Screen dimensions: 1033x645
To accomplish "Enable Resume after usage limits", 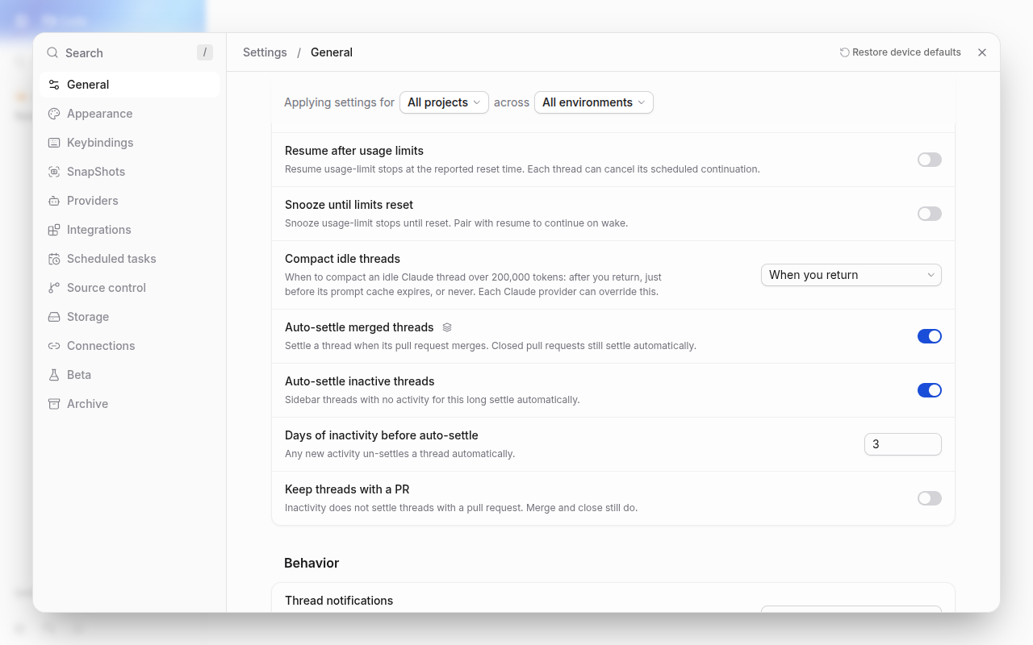I will tap(930, 160).
